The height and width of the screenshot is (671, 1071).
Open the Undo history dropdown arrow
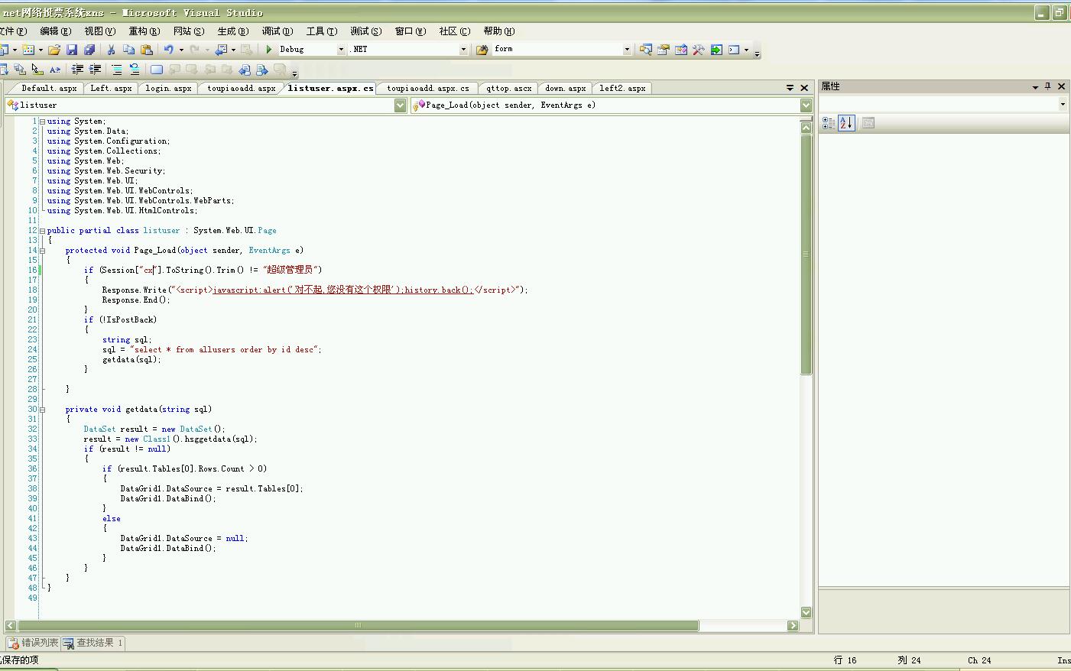click(181, 50)
